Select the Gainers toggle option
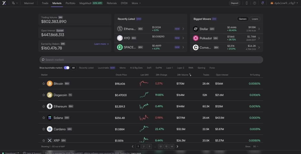This screenshot has width=301, height=154. click(x=243, y=19)
